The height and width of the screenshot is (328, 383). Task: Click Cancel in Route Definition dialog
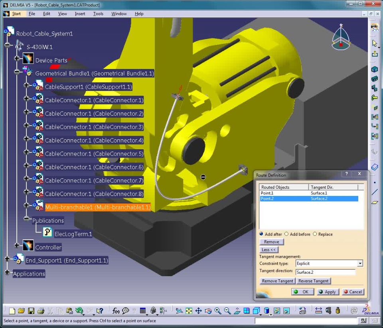tap(353, 292)
